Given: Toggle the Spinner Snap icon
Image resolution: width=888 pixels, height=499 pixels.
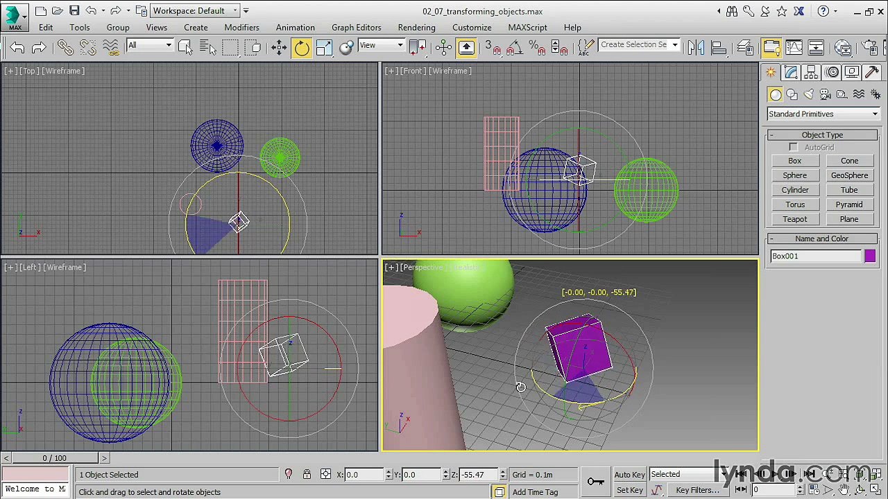Looking at the screenshot, I should [x=558, y=47].
